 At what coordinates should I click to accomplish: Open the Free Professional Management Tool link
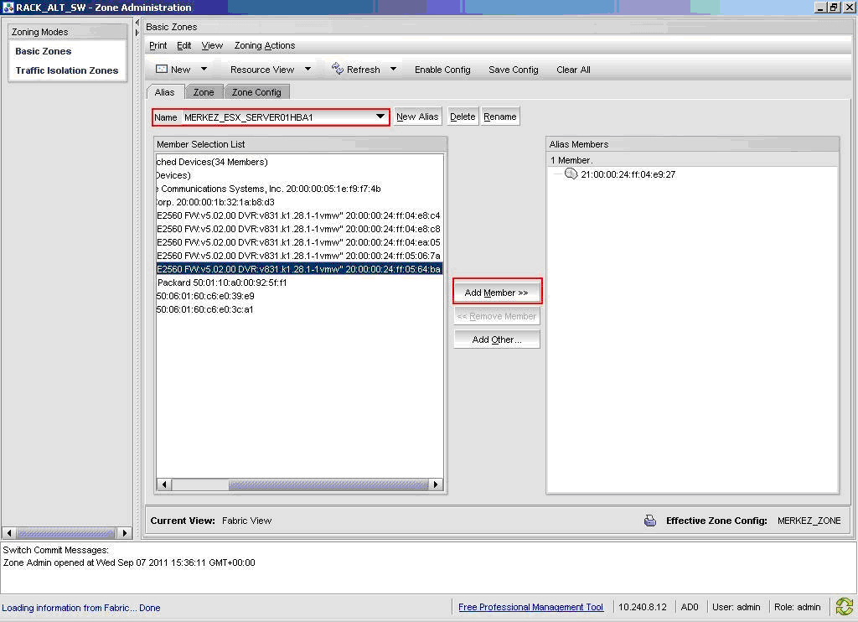[x=530, y=607]
